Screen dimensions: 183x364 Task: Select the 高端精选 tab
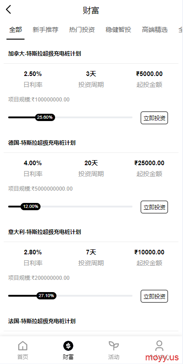coord(155,30)
